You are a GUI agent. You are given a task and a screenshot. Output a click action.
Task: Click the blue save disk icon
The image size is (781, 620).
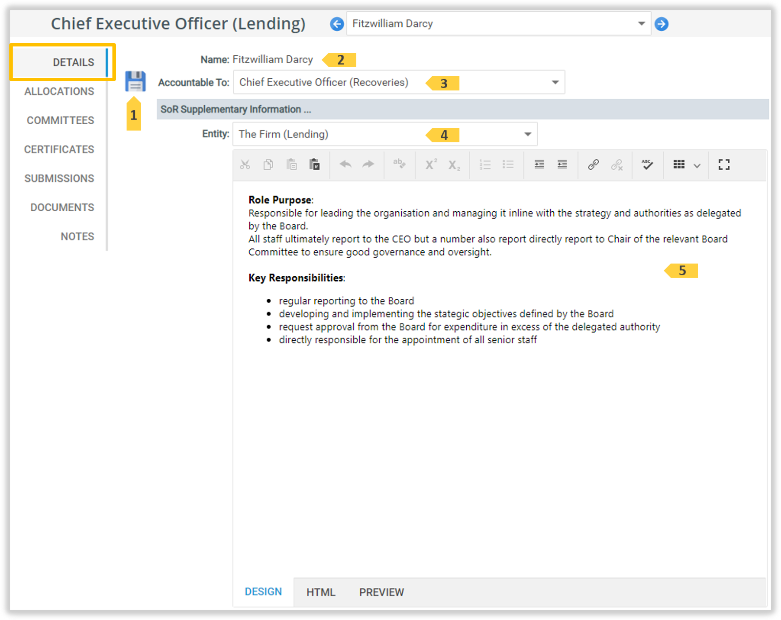coord(135,81)
